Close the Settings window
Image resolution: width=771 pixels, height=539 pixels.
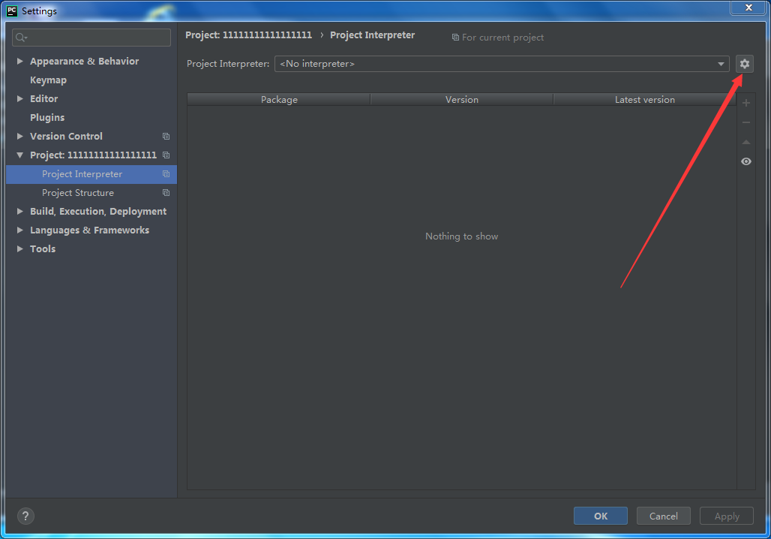748,8
